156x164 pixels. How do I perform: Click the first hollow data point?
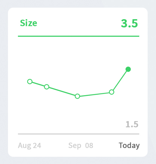[30, 82]
